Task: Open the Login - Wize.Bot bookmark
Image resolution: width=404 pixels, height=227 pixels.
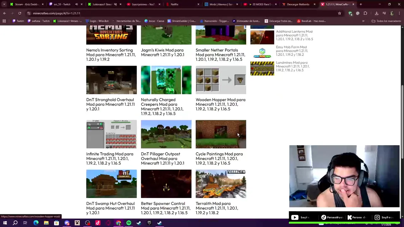Action: [x=97, y=21]
